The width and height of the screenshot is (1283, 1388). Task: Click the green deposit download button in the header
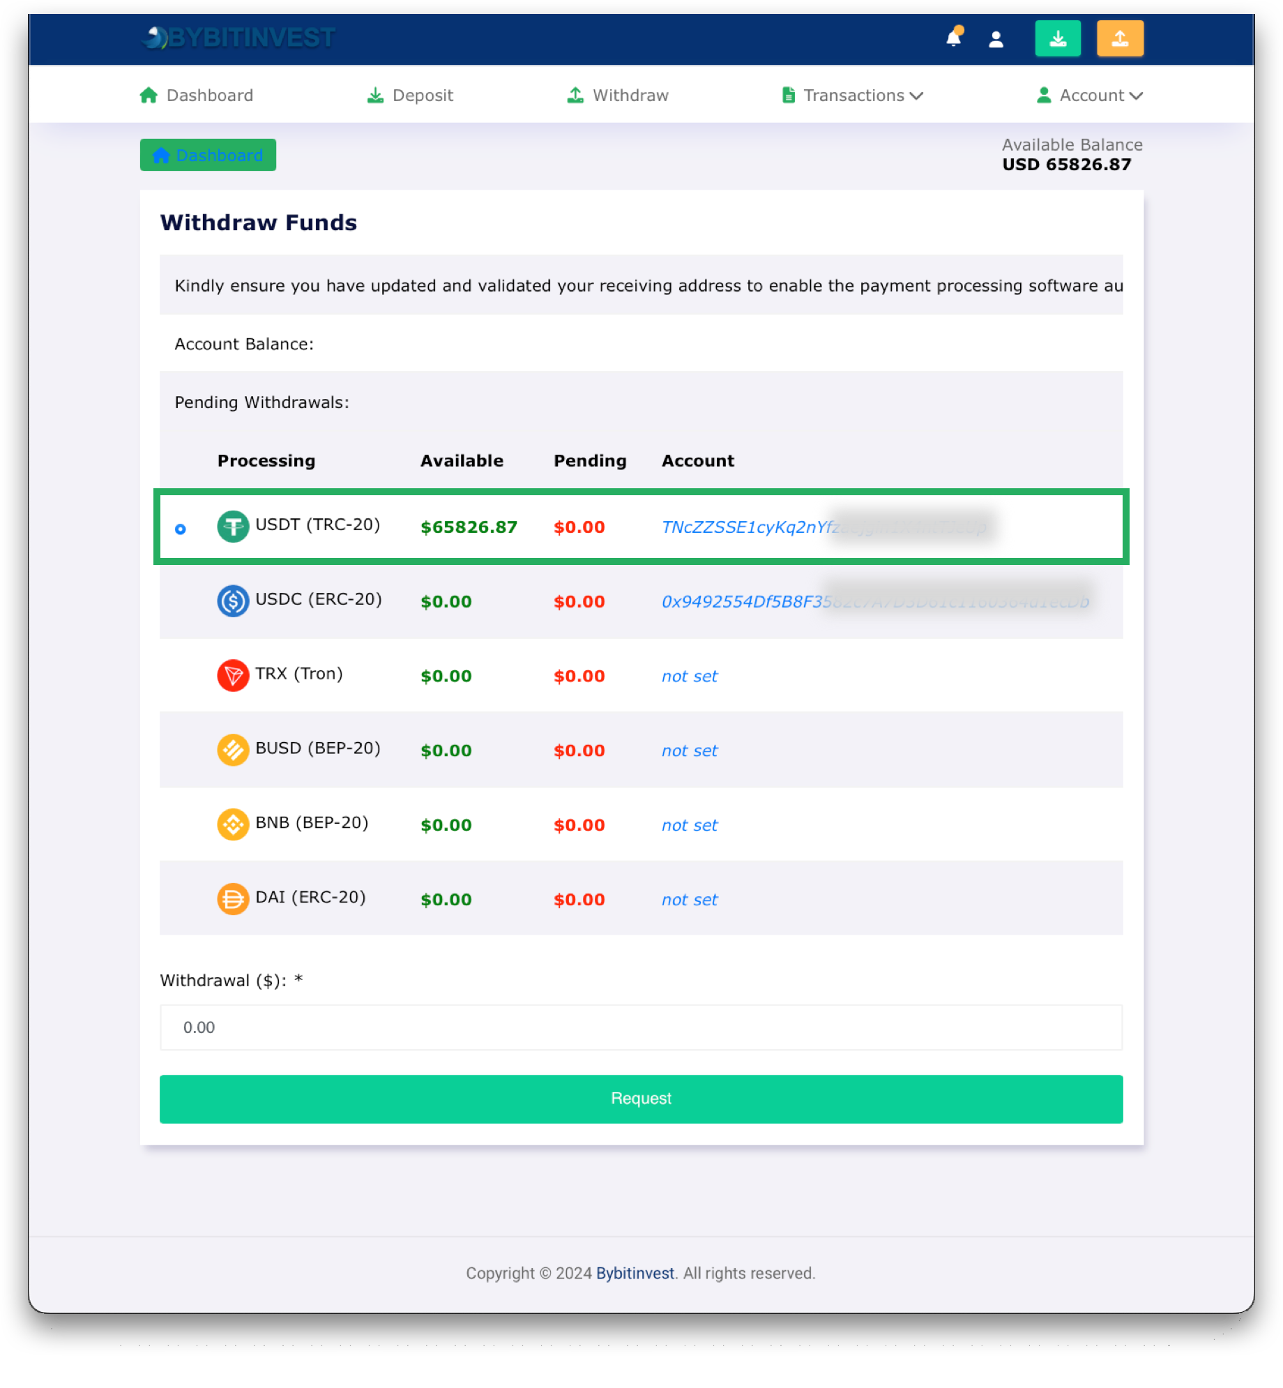point(1058,38)
